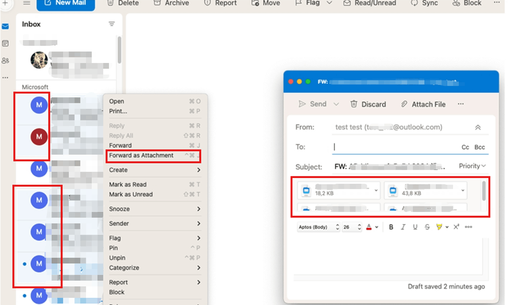The height and width of the screenshot is (305, 508).
Task: Click the Sync toolbar button
Action: coord(425,3)
